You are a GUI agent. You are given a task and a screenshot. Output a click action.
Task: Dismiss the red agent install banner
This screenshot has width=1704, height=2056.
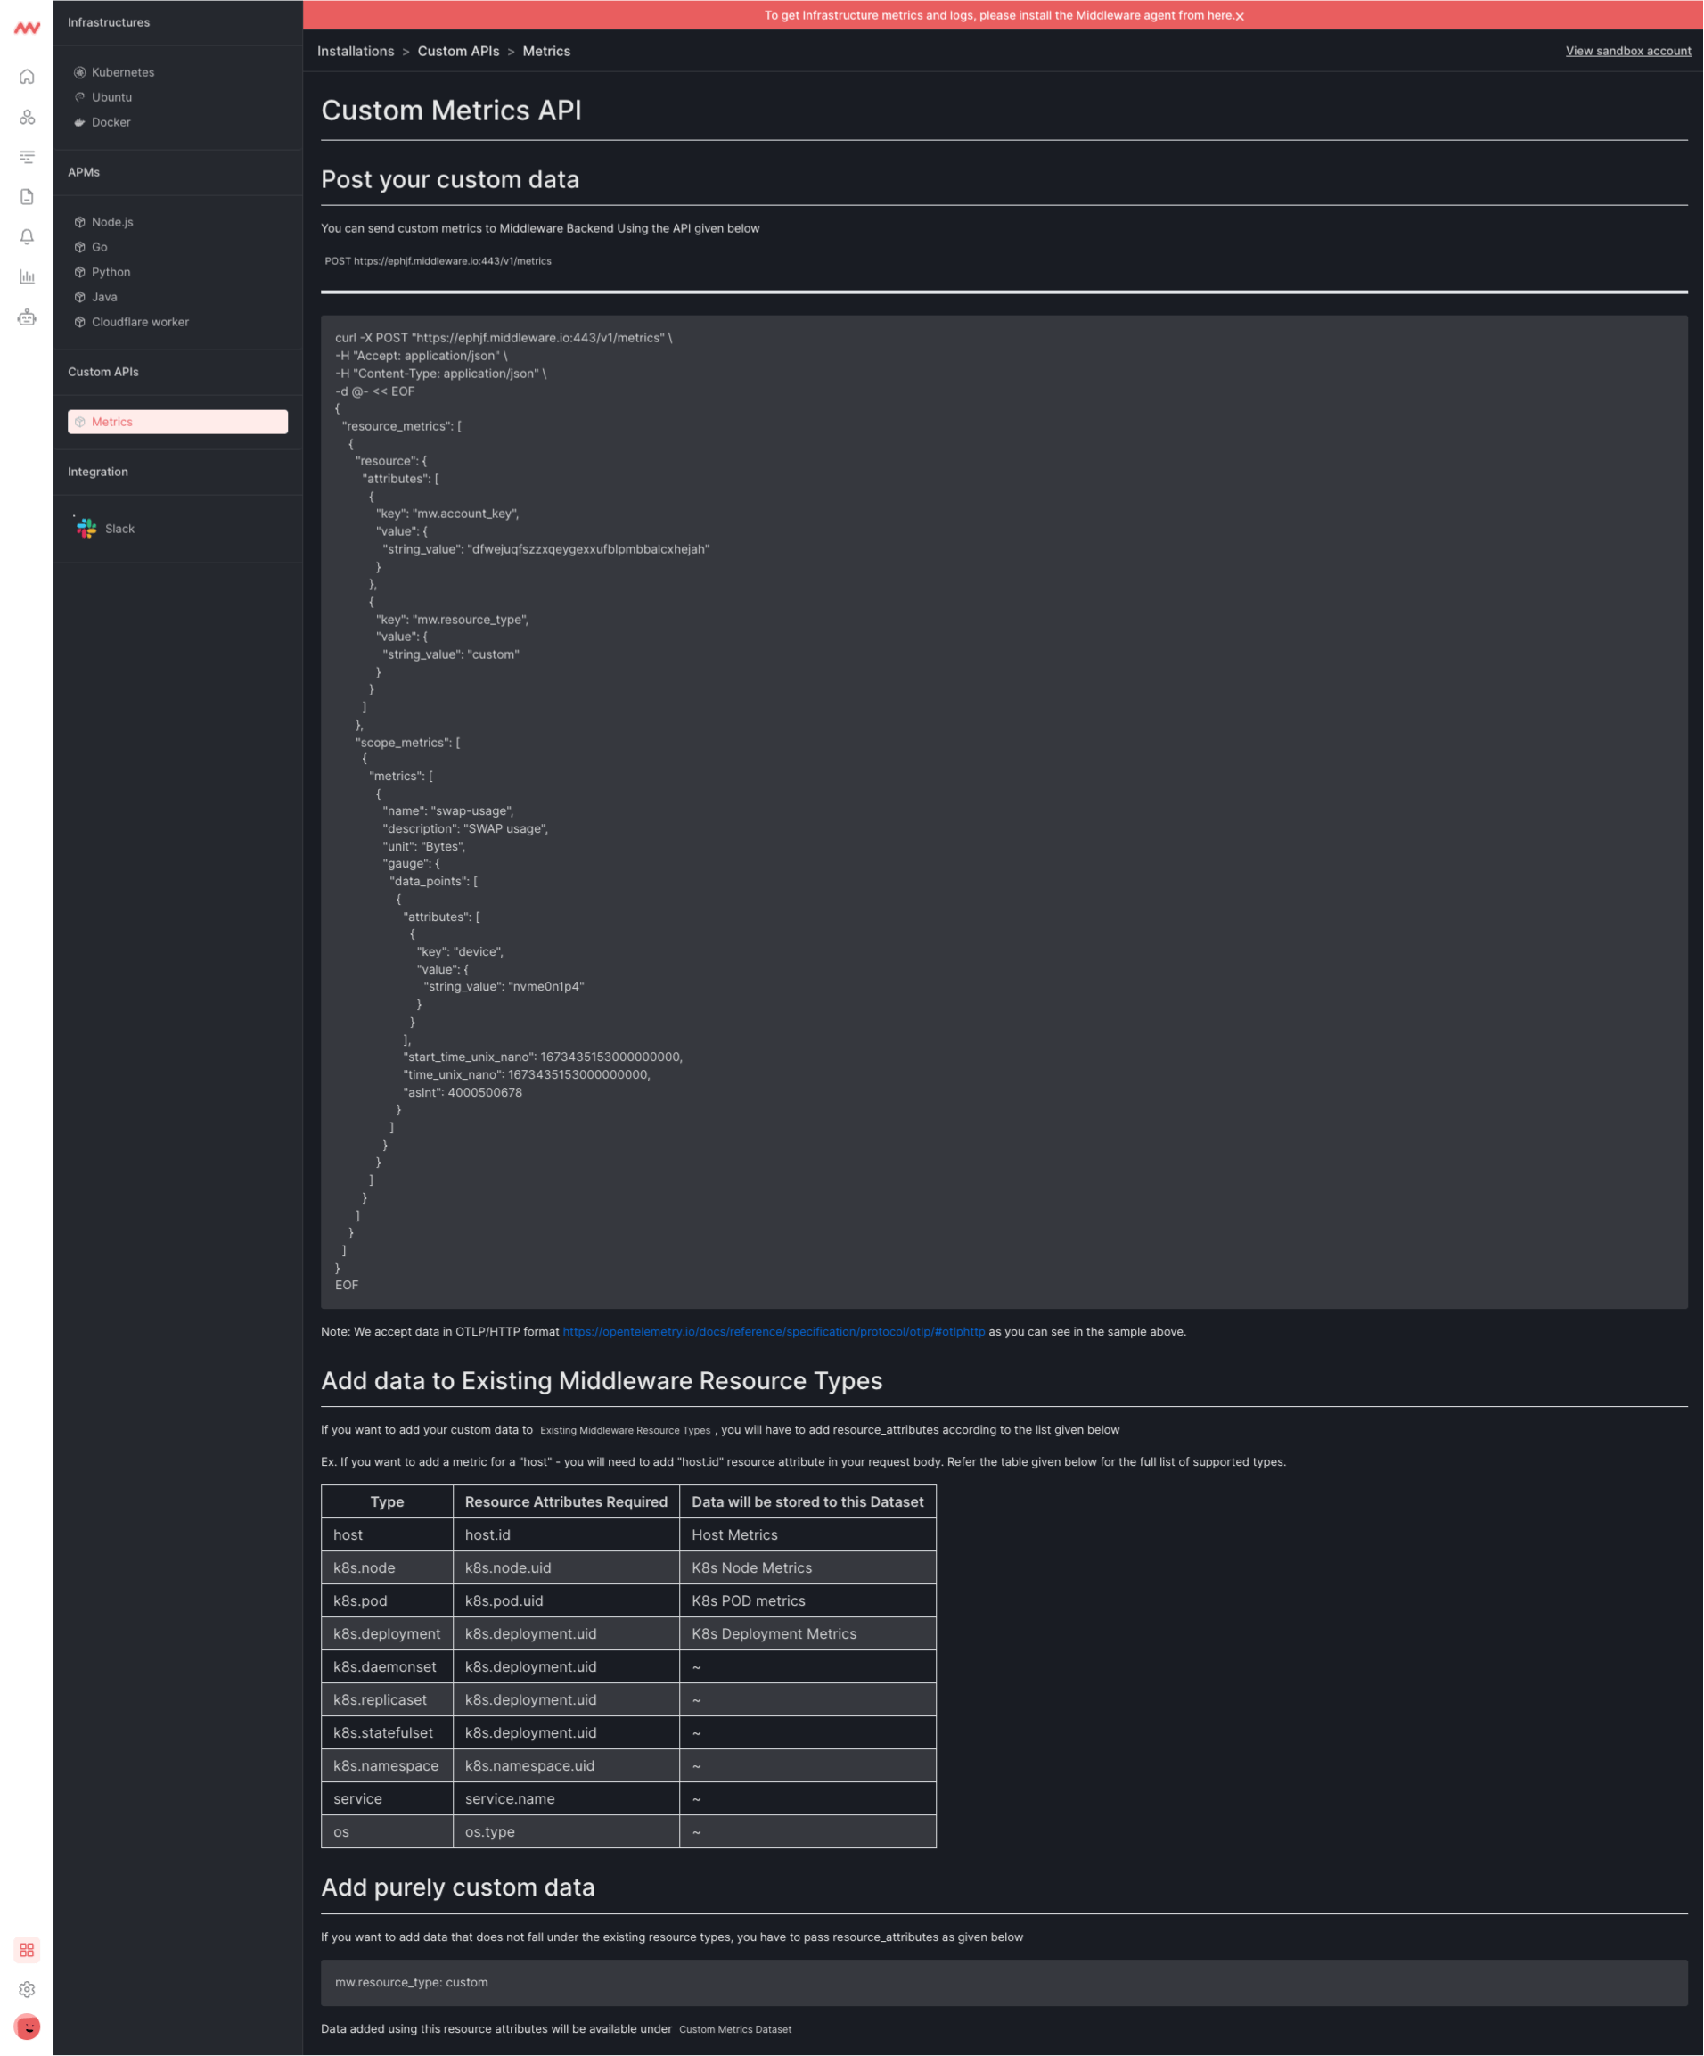[1239, 16]
